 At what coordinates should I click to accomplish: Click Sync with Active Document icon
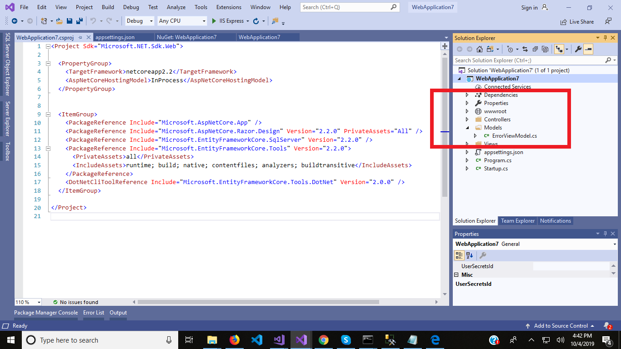[525, 49]
